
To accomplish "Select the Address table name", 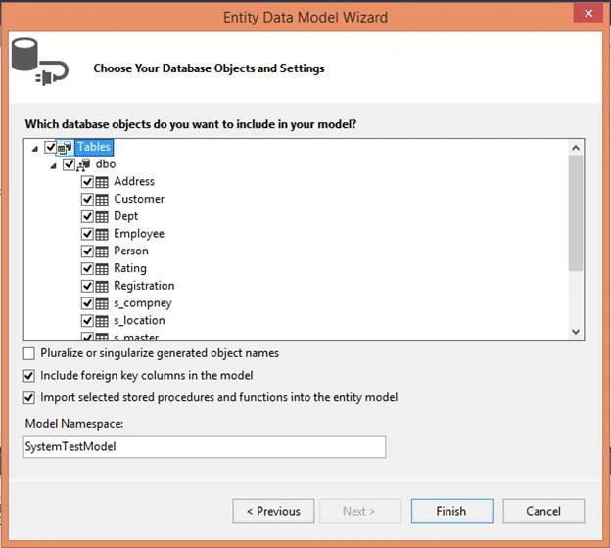I will point(134,181).
